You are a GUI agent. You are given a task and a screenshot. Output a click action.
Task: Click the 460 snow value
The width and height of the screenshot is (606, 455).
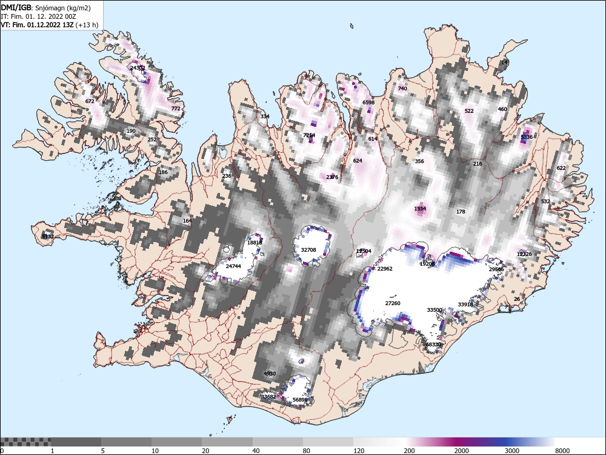(502, 109)
